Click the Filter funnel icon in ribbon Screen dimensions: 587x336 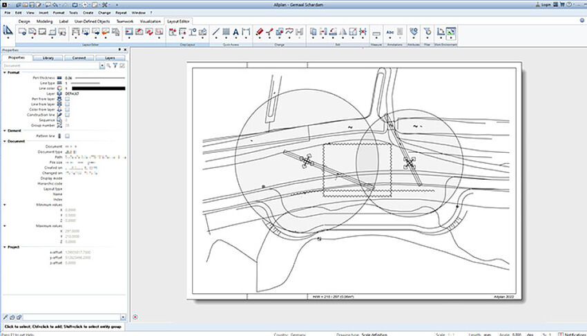point(428,32)
